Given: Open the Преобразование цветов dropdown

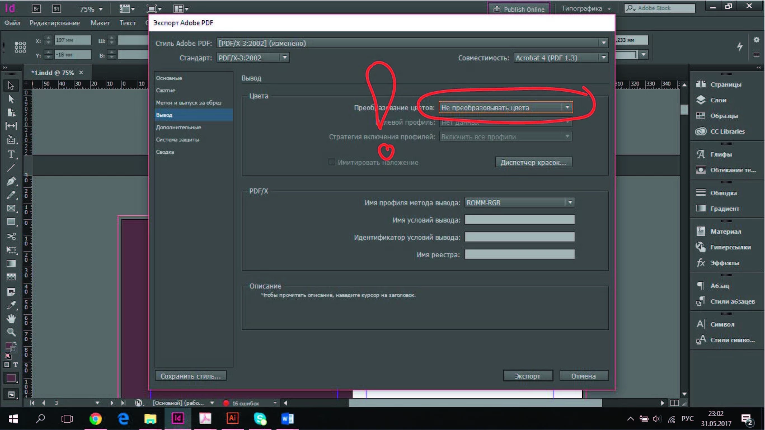Looking at the screenshot, I should click(506, 107).
